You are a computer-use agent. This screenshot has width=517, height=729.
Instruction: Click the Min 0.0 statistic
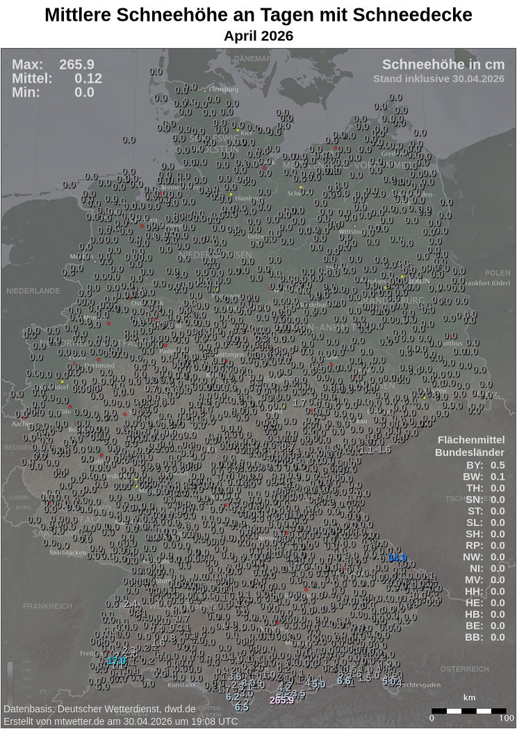[53, 92]
